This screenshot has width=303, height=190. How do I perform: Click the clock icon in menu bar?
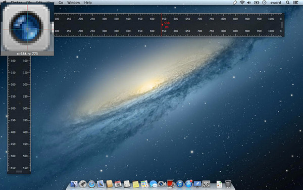264,3
